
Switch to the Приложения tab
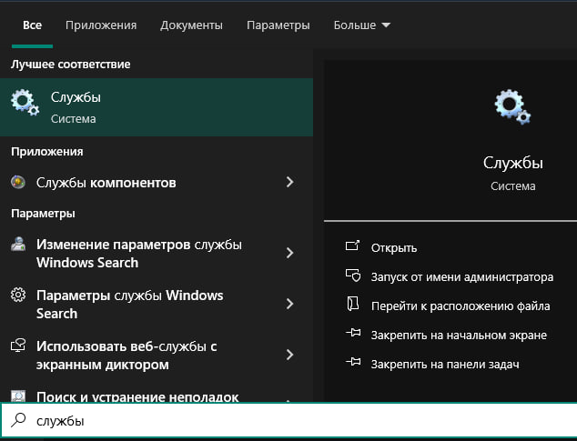[101, 25]
